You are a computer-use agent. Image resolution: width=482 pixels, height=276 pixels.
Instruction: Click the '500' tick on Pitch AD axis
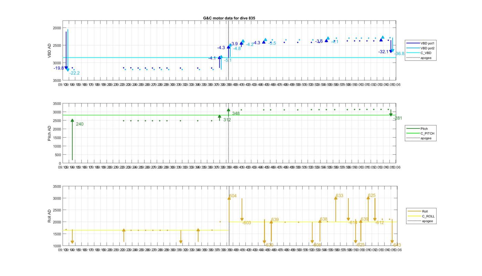point(58,155)
